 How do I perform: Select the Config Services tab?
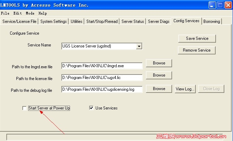coord(186,21)
